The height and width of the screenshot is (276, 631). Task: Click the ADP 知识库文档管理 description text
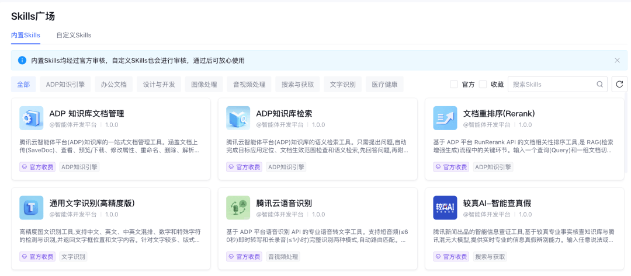(109, 146)
